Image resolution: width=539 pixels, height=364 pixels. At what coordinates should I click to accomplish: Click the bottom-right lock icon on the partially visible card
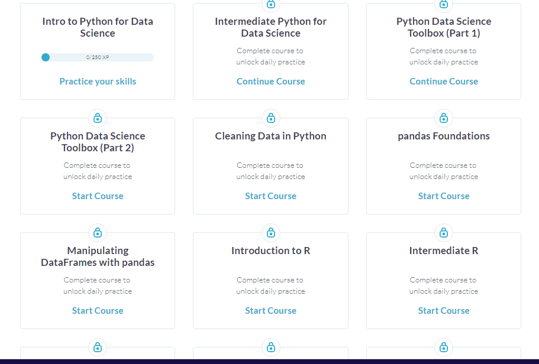[443, 347]
